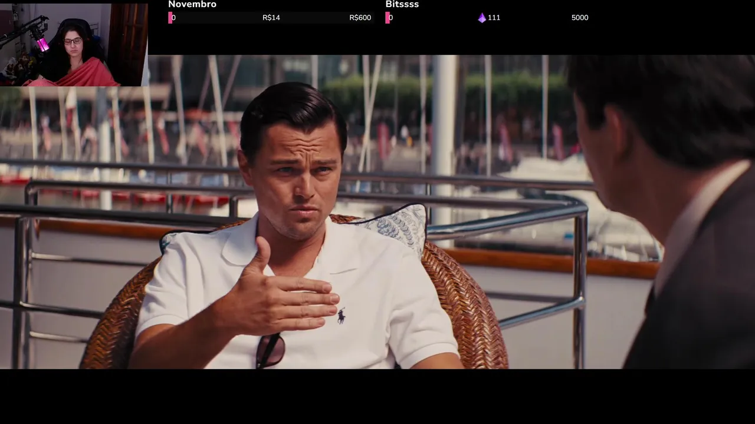
Task: Click the 5000 bits target value
Action: (x=580, y=18)
